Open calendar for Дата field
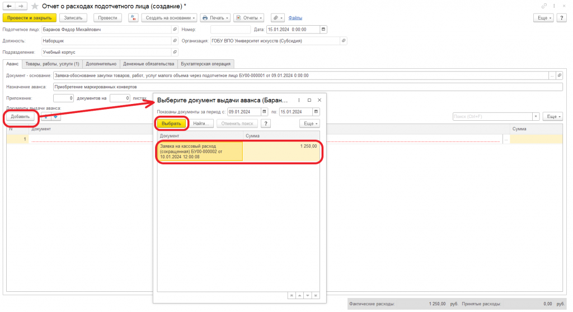 tap(323, 30)
